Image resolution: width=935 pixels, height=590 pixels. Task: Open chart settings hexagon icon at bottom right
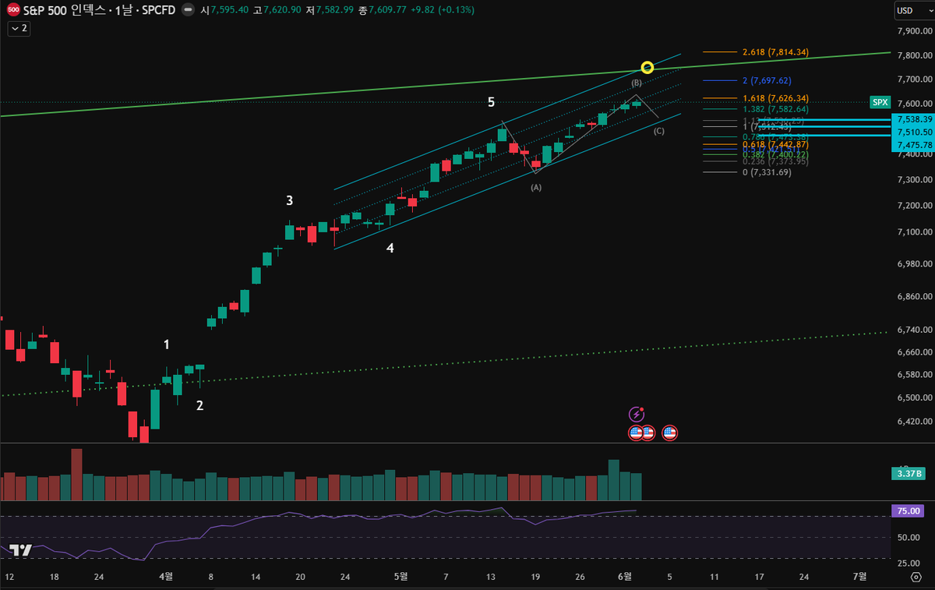pos(916,577)
